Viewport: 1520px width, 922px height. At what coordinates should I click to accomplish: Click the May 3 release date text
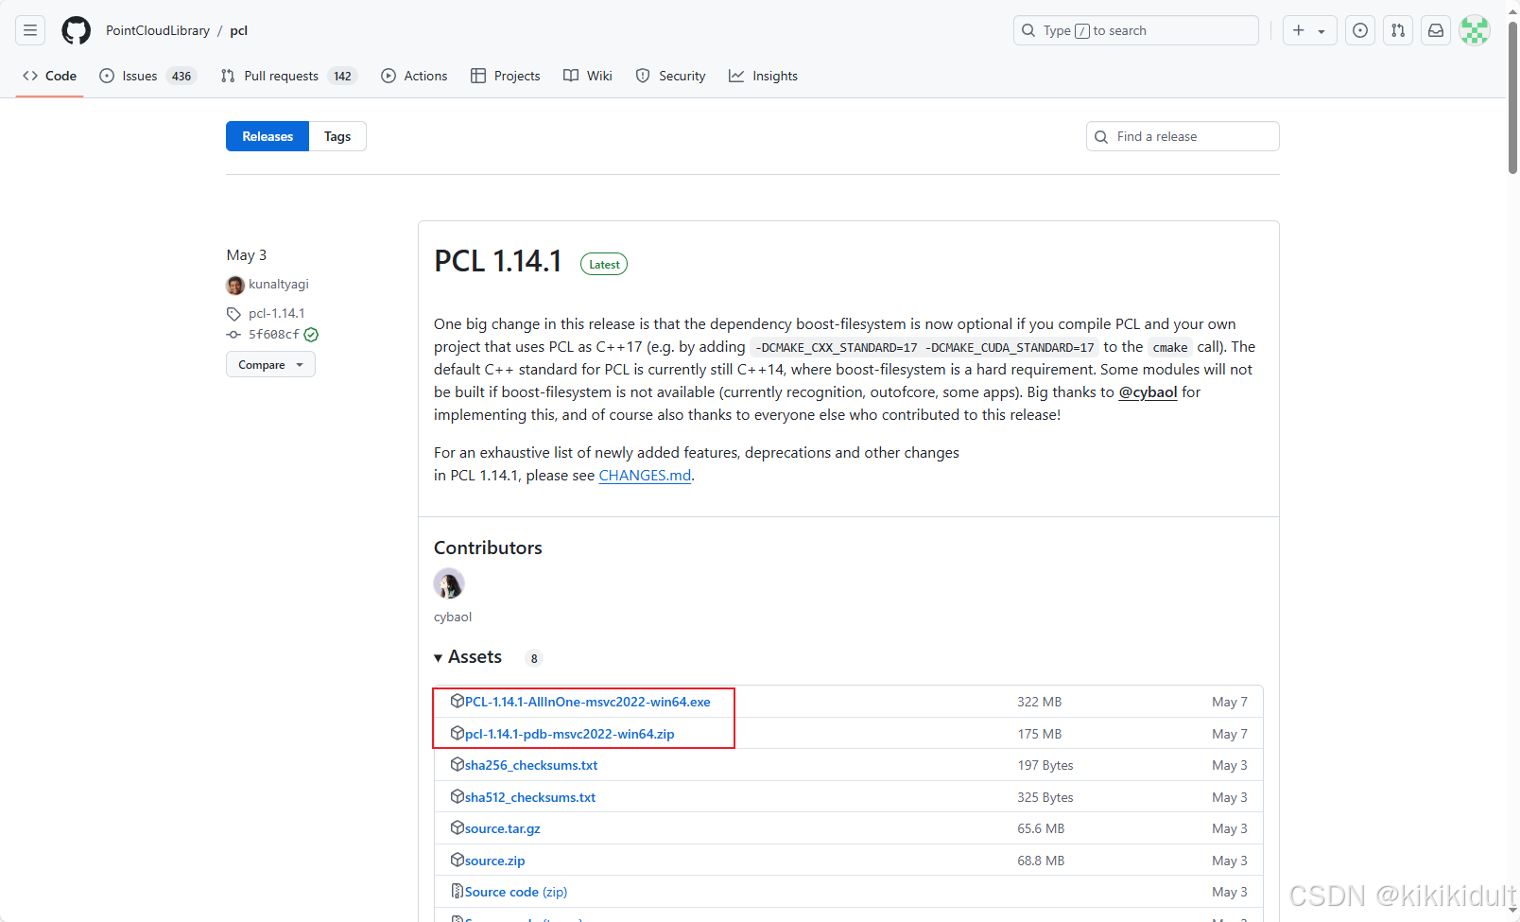pos(247,255)
